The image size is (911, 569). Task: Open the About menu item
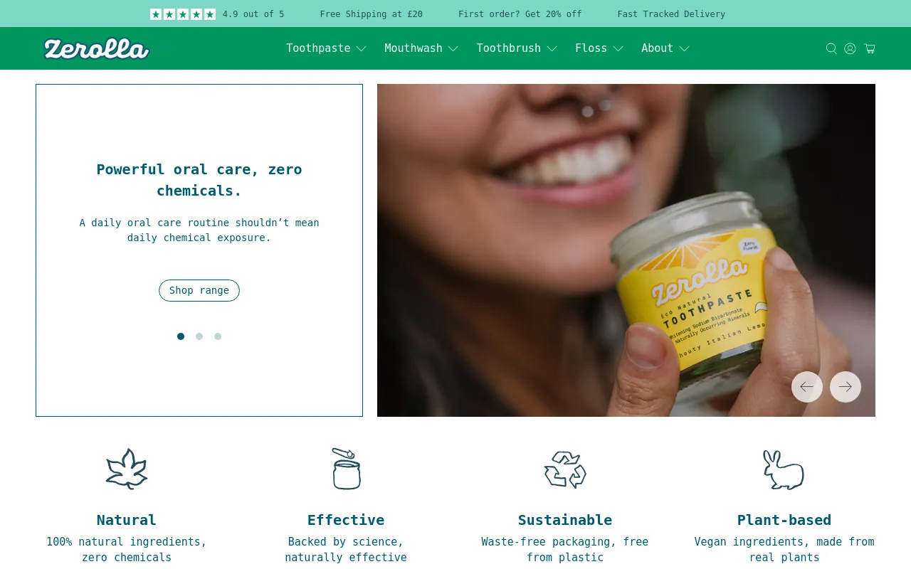point(665,48)
